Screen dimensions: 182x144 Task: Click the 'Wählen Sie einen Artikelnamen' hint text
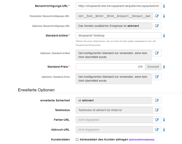[116, 43]
